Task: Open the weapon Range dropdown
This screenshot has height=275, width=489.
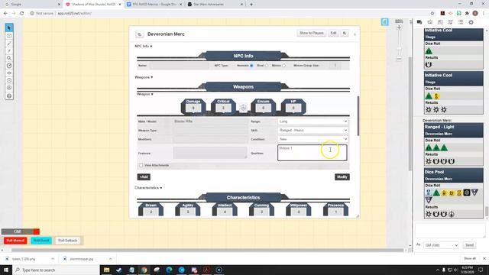Action: [313, 121]
